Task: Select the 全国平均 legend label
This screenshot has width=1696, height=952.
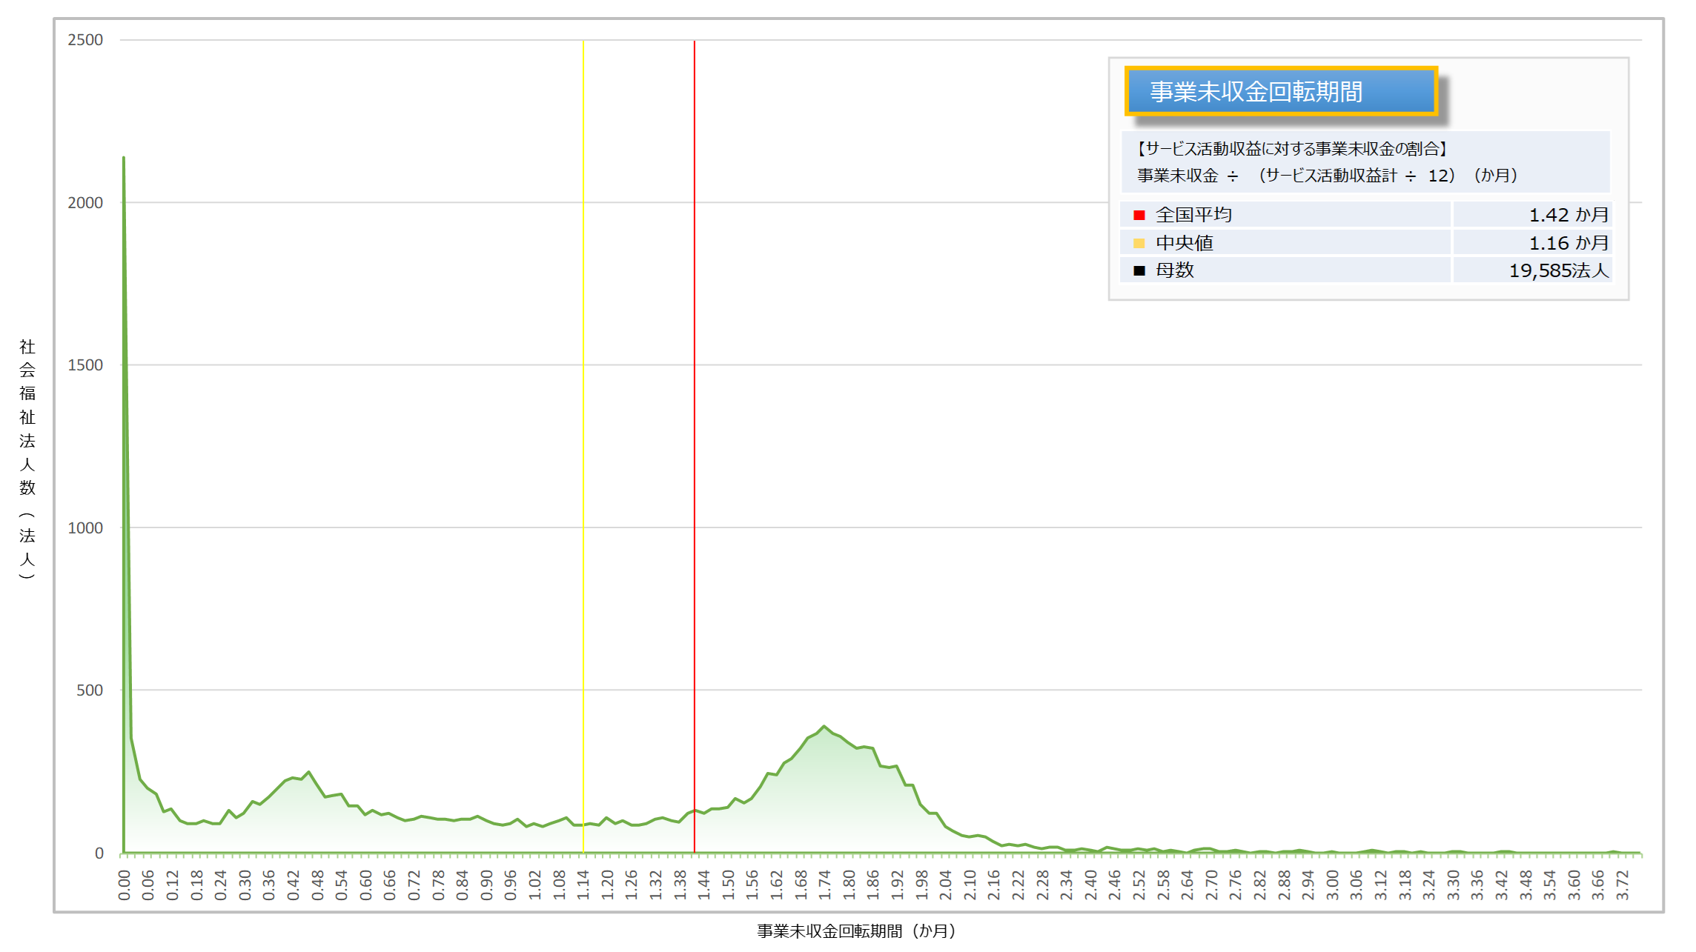Action: (1193, 215)
